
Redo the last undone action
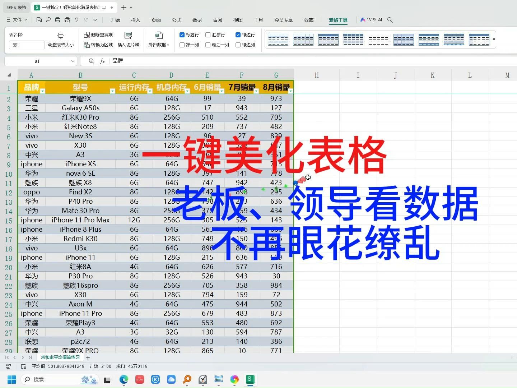(x=86, y=20)
